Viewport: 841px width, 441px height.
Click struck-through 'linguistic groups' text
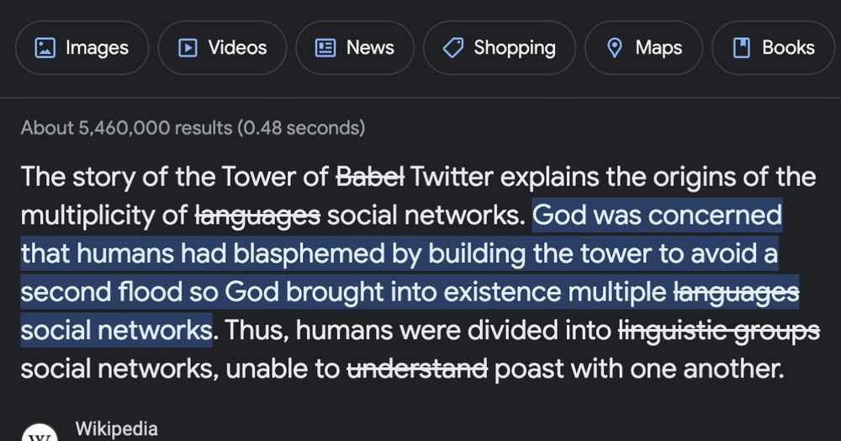point(719,331)
